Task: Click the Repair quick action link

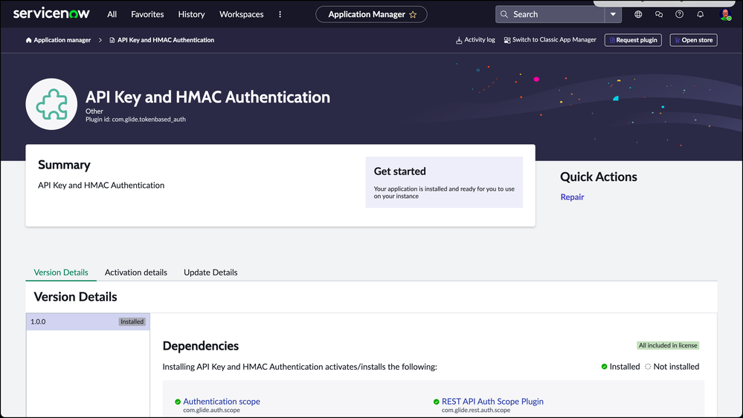Action: point(572,197)
